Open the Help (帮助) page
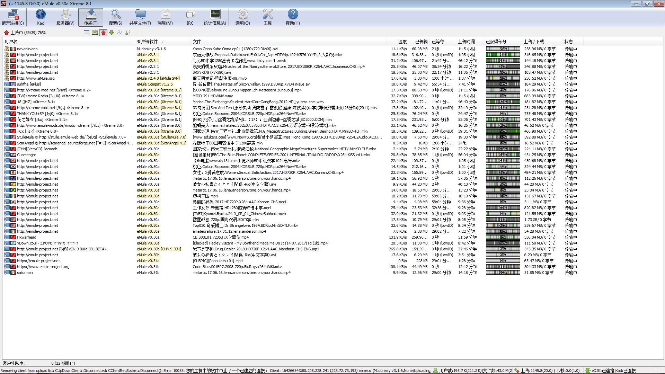 tap(293, 17)
